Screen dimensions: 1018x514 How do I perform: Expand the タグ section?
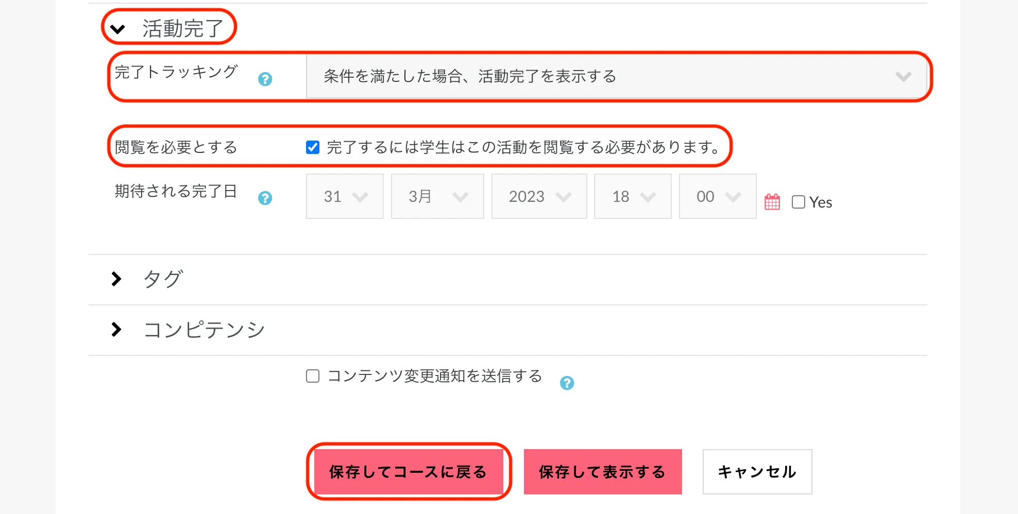pos(117,279)
